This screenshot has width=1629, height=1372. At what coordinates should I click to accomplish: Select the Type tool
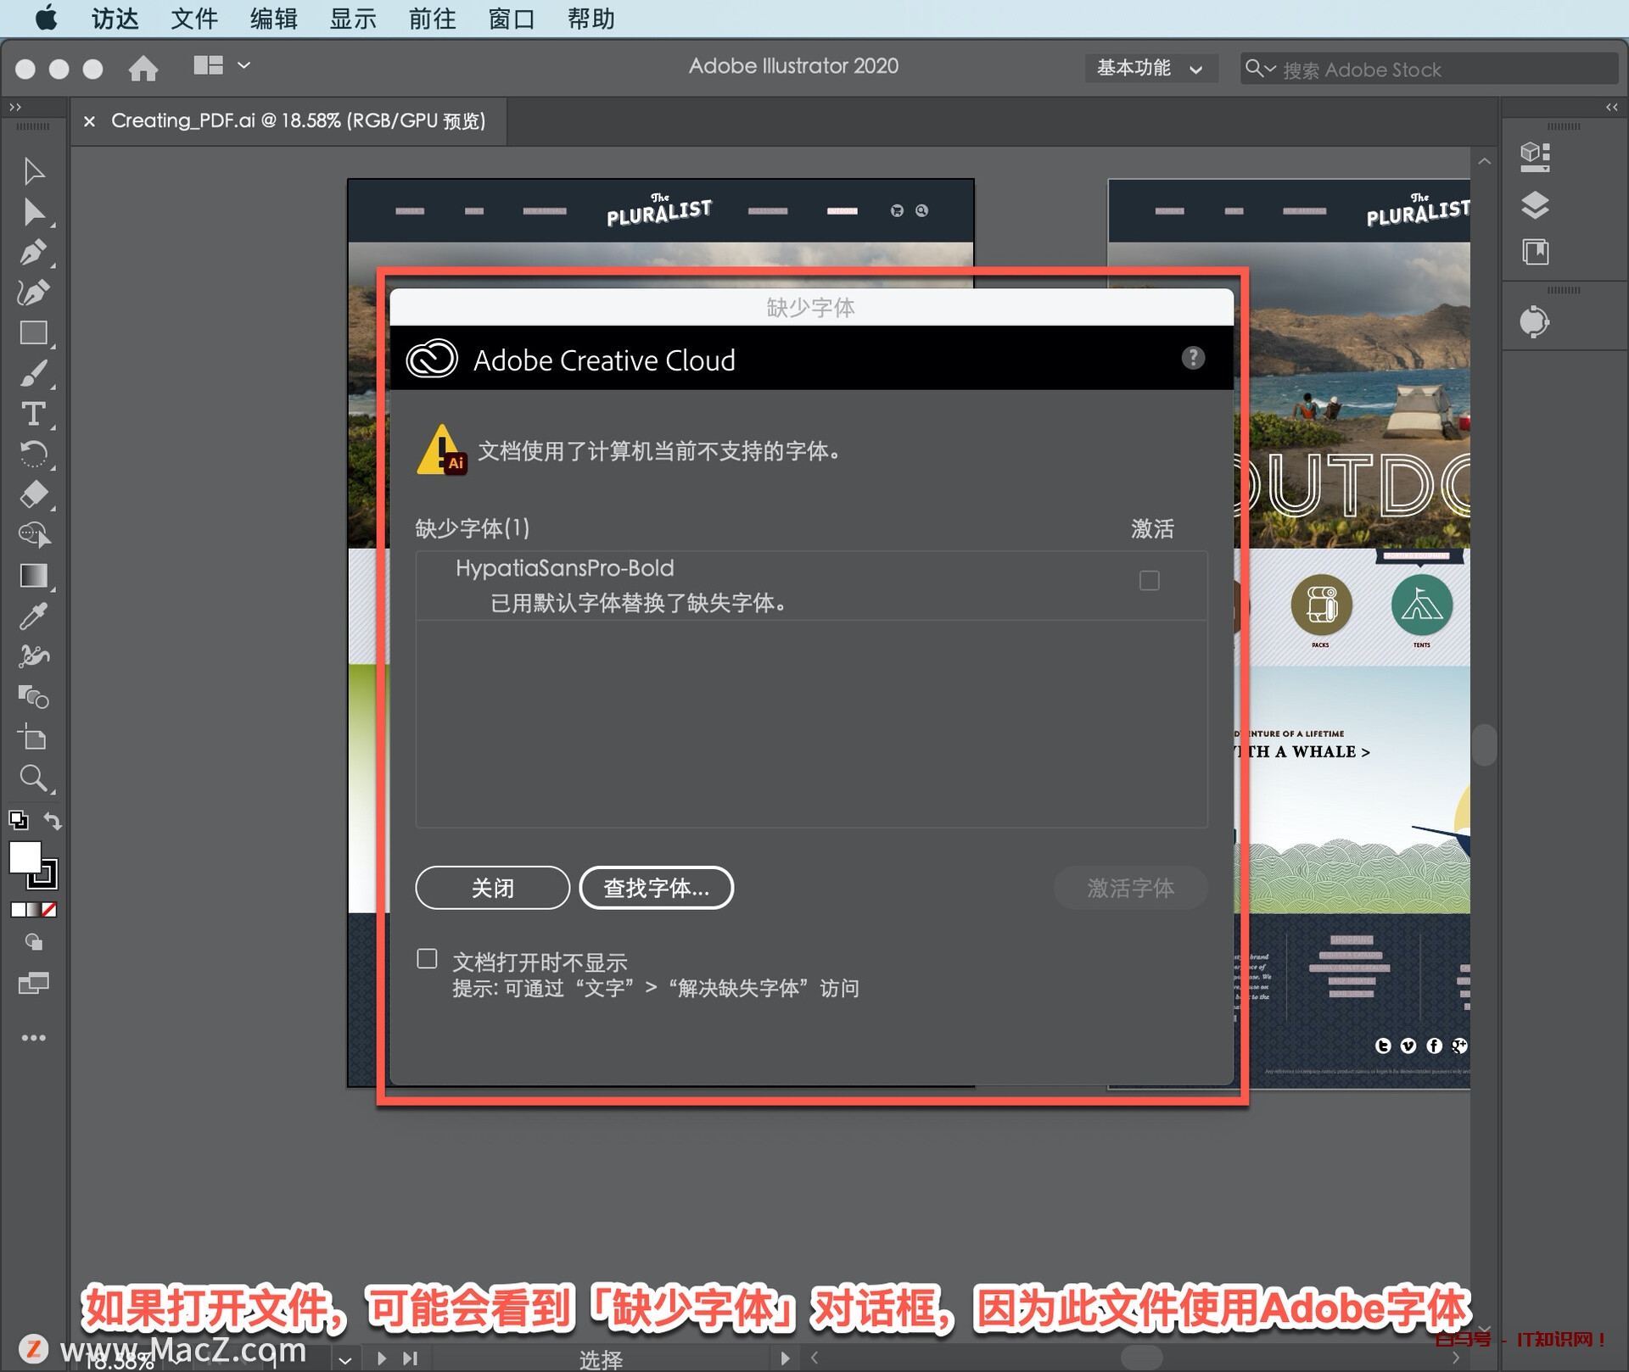34,415
